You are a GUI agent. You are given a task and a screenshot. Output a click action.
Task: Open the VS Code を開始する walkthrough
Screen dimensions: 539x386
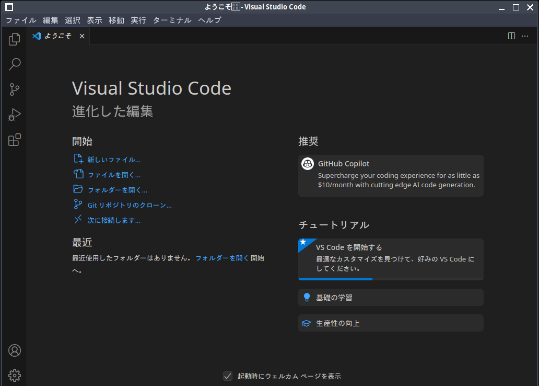click(391, 259)
